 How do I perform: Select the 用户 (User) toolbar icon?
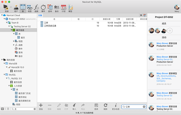point(16,8)
